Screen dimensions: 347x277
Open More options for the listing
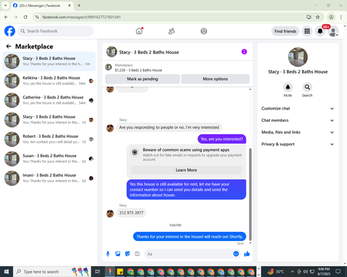[215, 79]
